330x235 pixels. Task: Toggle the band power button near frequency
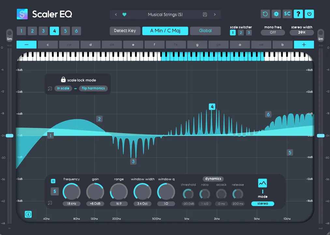tap(53, 181)
